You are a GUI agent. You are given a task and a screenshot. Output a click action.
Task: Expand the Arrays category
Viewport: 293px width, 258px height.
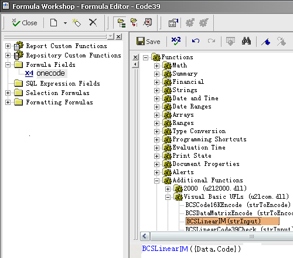tap(156, 115)
